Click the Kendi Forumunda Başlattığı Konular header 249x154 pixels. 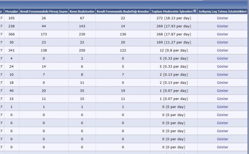(123, 11)
